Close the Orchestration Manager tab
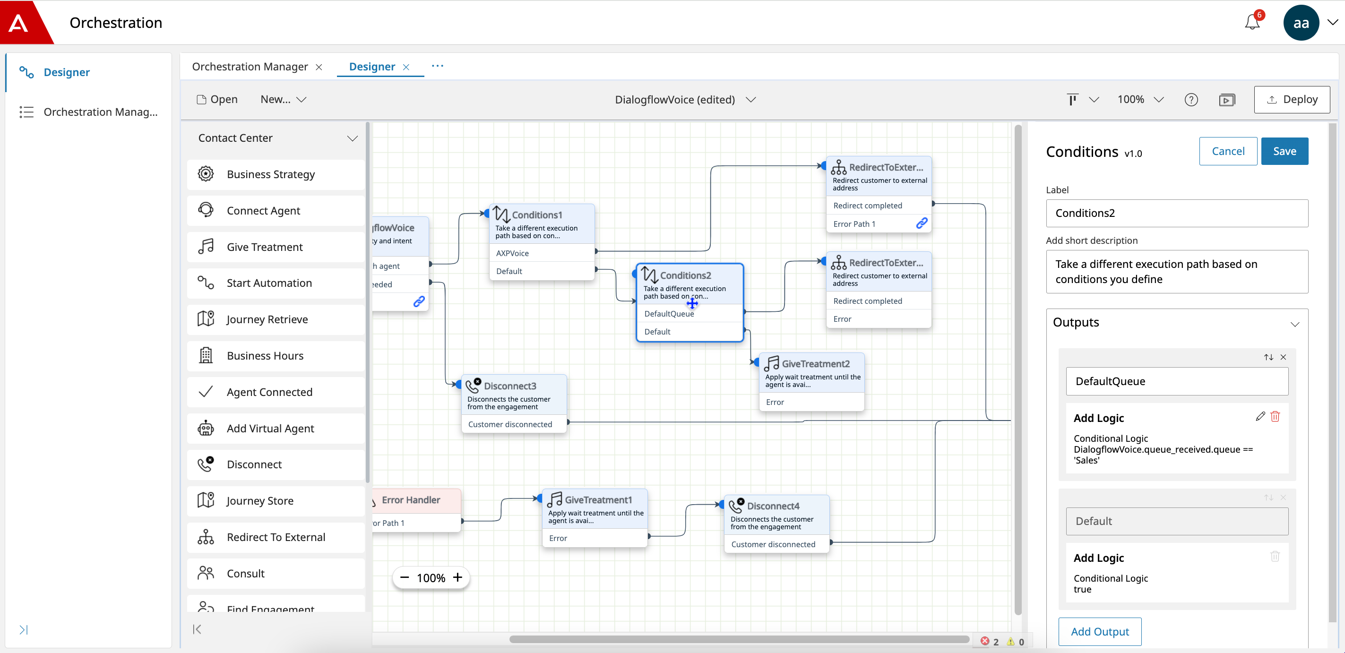This screenshot has height=653, width=1345. (x=319, y=68)
